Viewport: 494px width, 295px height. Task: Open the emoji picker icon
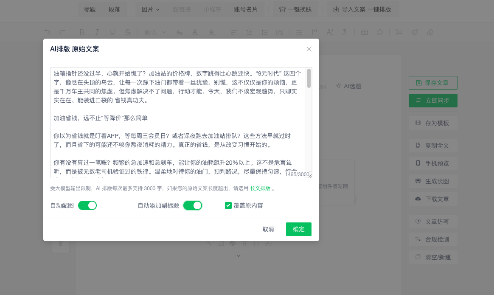click(380, 32)
